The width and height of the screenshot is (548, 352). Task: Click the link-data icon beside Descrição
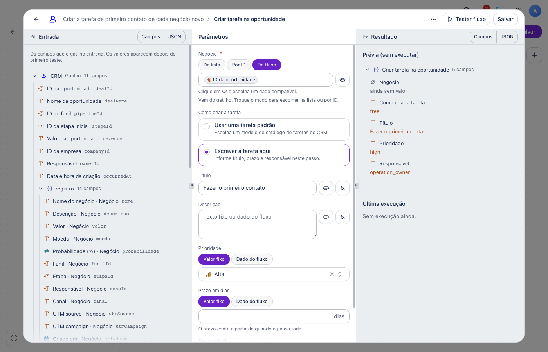[x=326, y=217]
